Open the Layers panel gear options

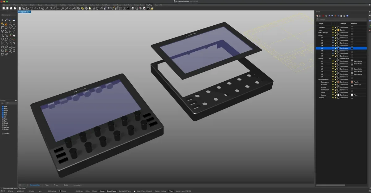point(370,12)
